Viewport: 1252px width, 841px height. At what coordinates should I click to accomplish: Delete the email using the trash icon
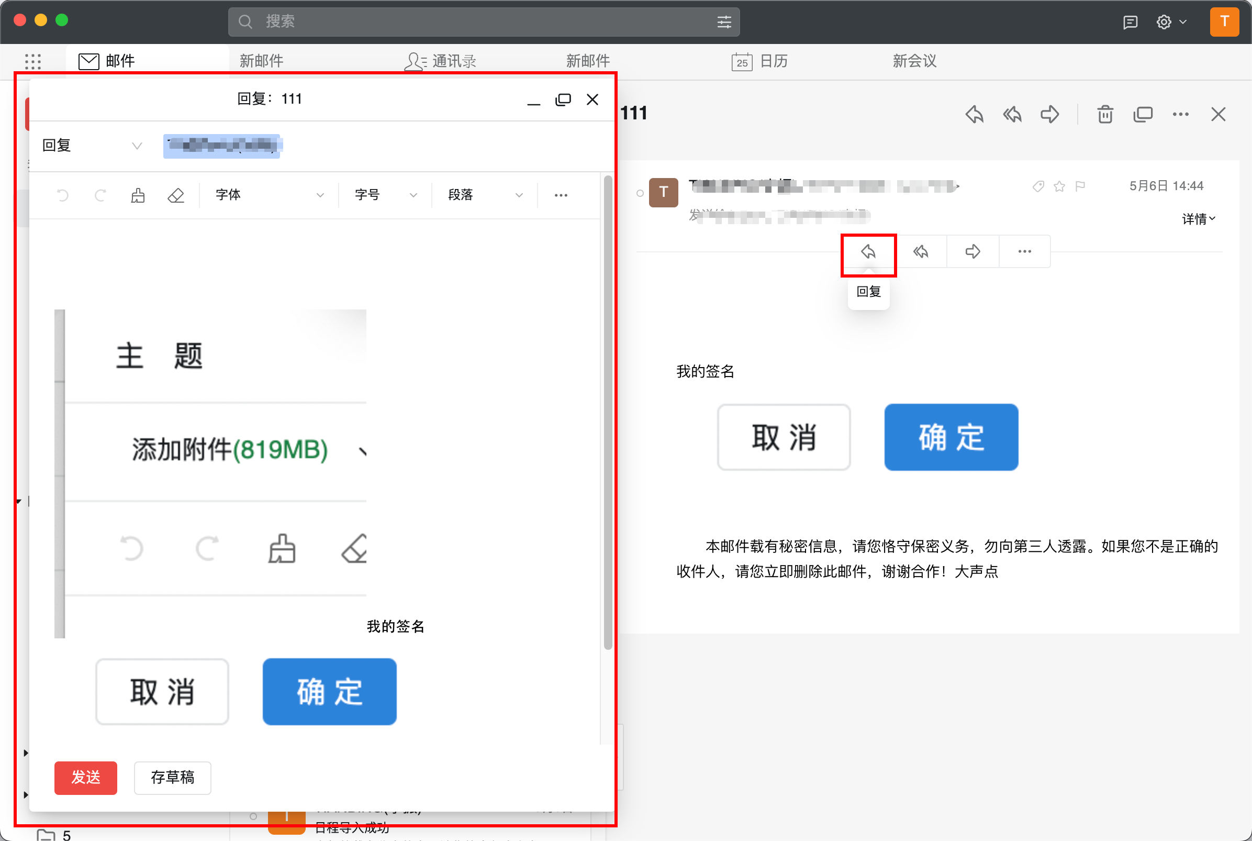[x=1104, y=114]
